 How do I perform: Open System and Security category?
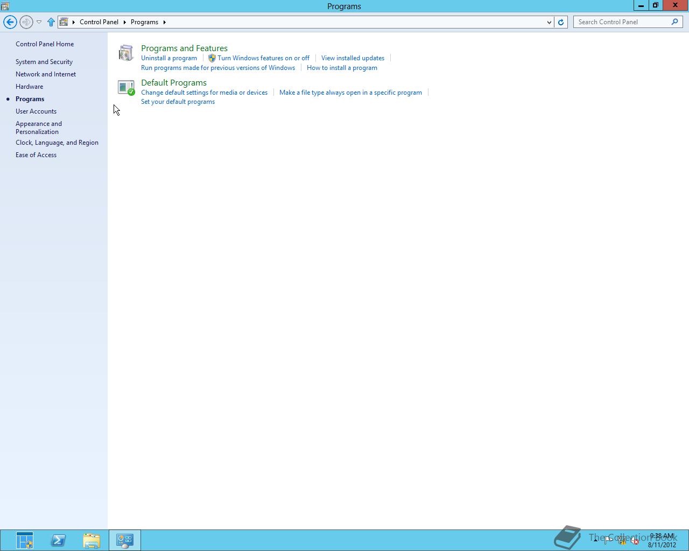[x=44, y=62]
